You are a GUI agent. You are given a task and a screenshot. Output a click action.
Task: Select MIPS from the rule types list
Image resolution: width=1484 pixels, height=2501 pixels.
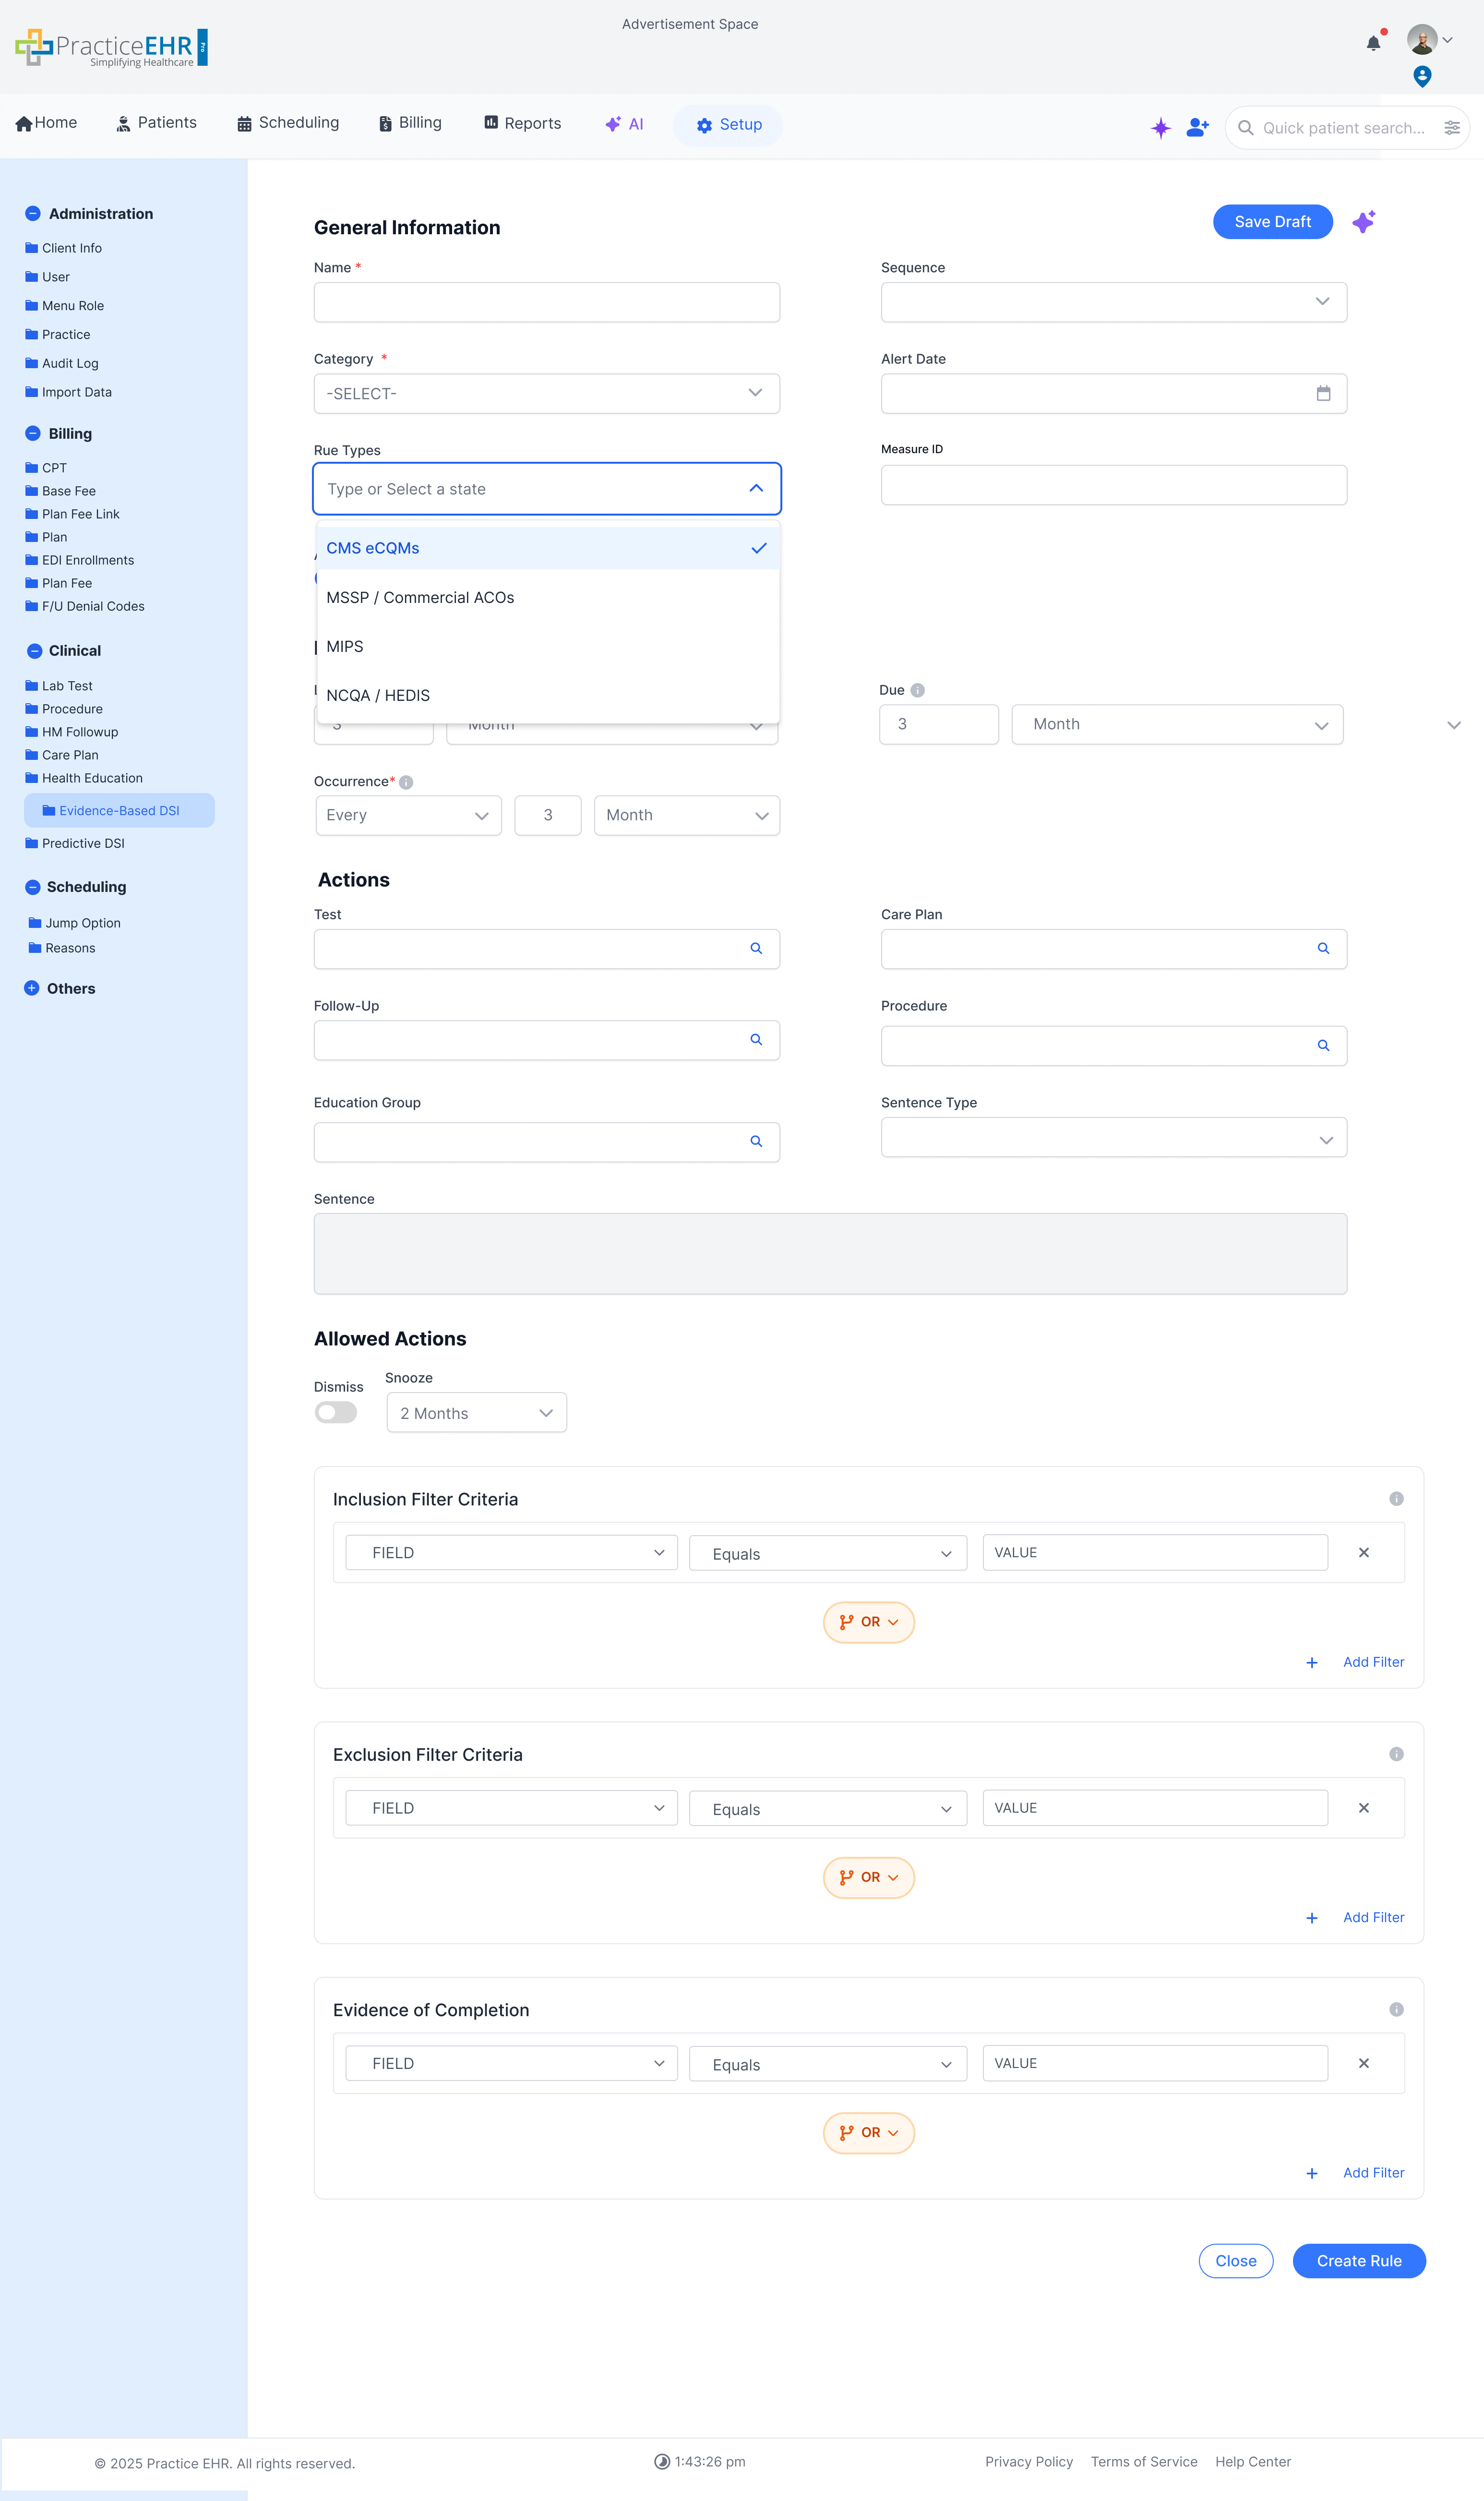click(x=345, y=646)
